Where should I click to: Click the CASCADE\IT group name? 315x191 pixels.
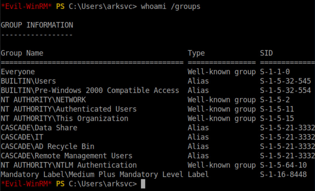coord(22,137)
